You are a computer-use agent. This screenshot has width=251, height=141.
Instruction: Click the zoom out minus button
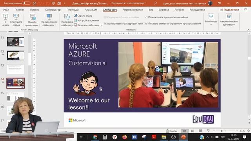[x=214, y=131]
